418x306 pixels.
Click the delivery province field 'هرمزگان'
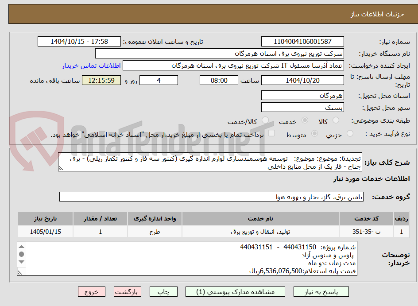302,95
